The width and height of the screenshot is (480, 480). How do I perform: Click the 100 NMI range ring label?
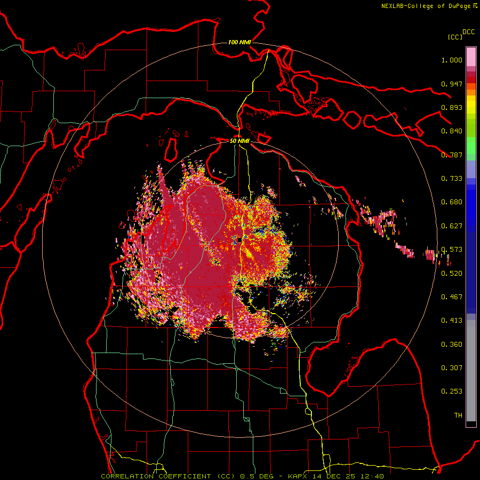click(239, 42)
